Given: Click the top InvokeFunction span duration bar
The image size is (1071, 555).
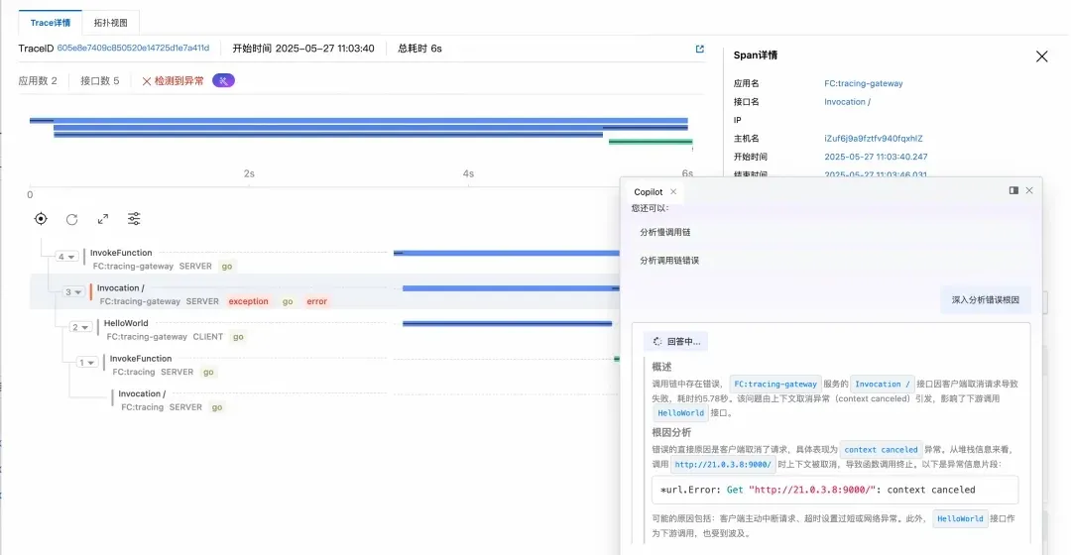Looking at the screenshot, I should (x=506, y=253).
